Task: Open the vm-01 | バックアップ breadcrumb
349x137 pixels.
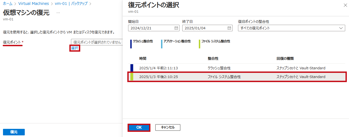Action: (x=71, y=4)
